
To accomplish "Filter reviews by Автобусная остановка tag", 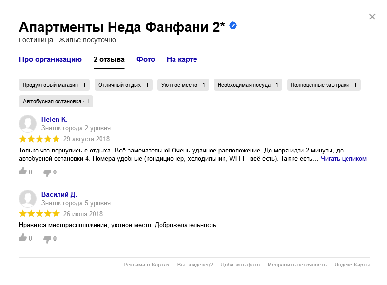I will 56,101.
